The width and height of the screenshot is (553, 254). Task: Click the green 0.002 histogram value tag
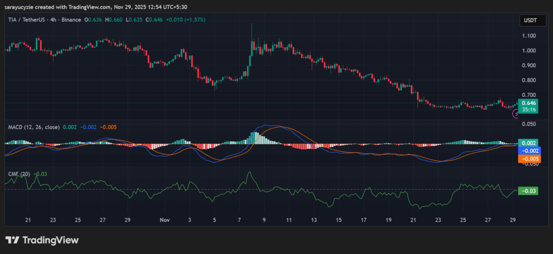(528, 143)
